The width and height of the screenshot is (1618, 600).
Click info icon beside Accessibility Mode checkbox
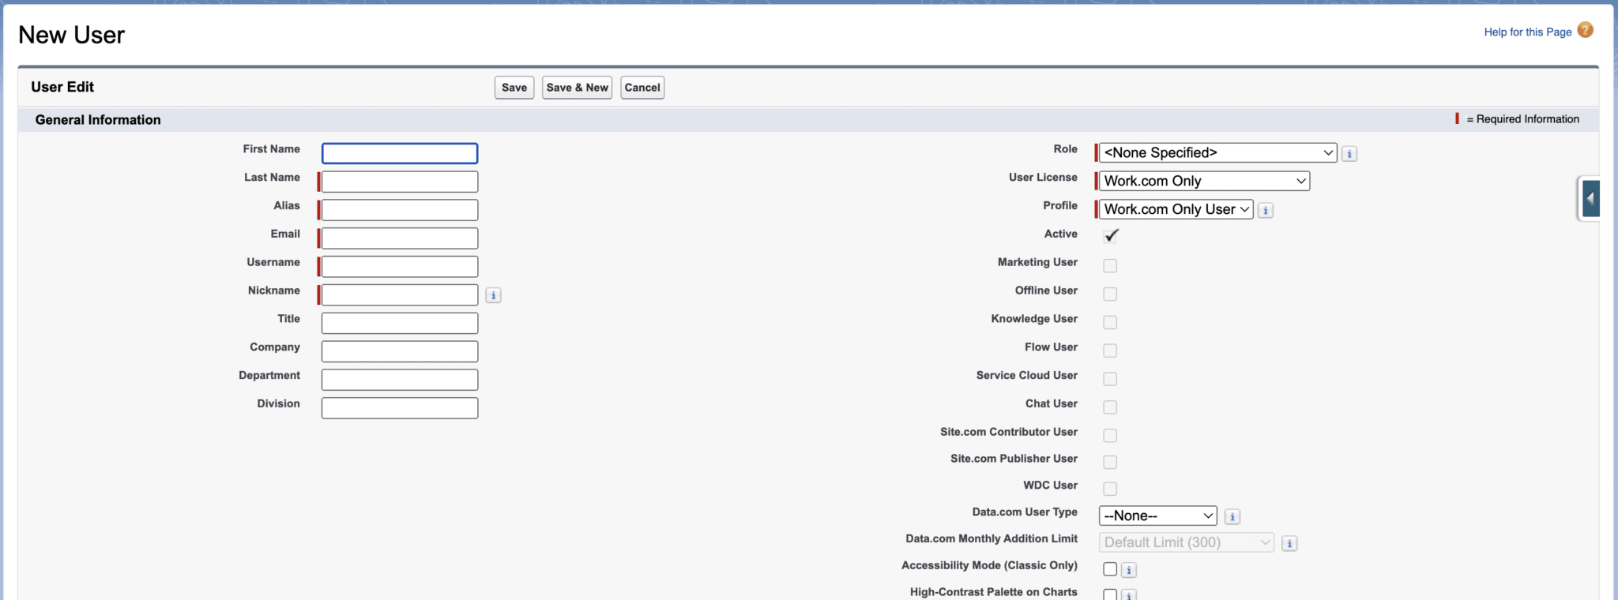tap(1129, 570)
